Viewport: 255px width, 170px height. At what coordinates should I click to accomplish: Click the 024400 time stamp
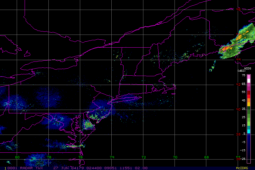tap(94, 168)
